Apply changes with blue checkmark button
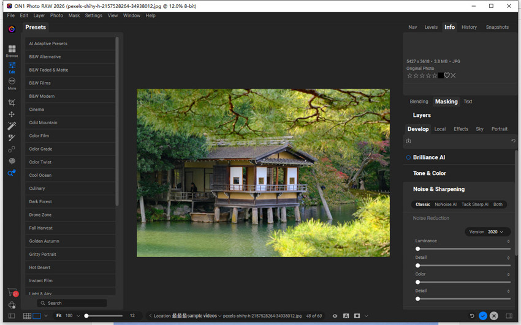 coord(483,316)
